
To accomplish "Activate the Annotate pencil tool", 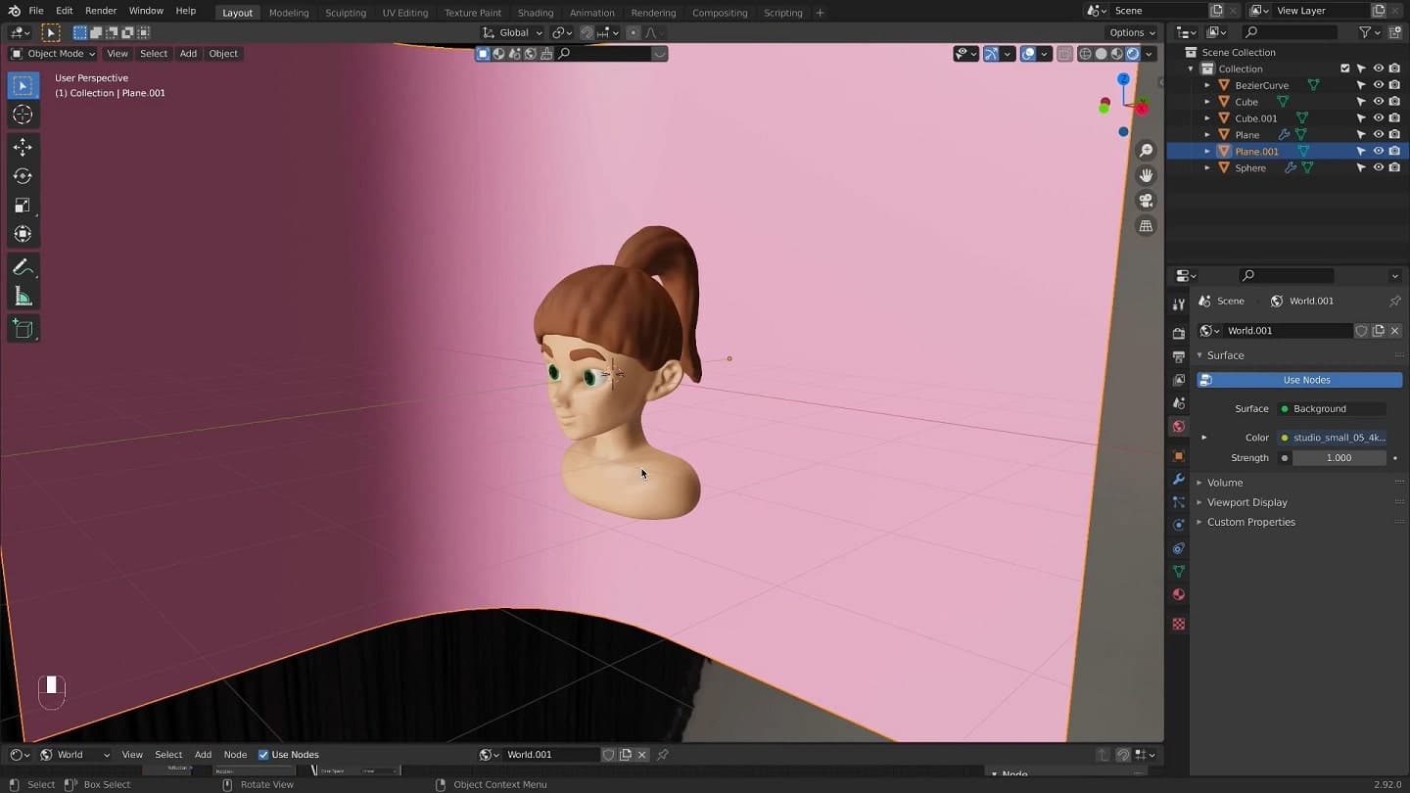I will (x=23, y=267).
